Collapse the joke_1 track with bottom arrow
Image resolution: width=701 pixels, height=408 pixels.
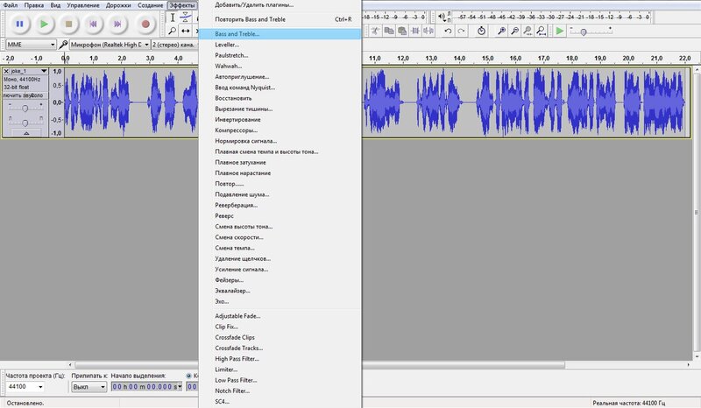click(x=25, y=134)
